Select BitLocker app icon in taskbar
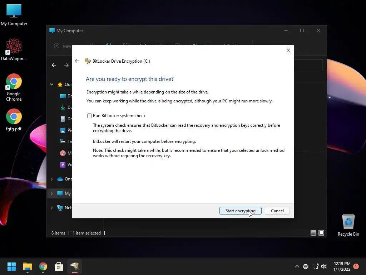The image size is (366, 275). click(75, 266)
